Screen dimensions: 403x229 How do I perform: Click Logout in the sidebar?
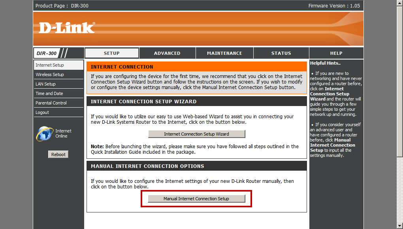[x=42, y=112]
